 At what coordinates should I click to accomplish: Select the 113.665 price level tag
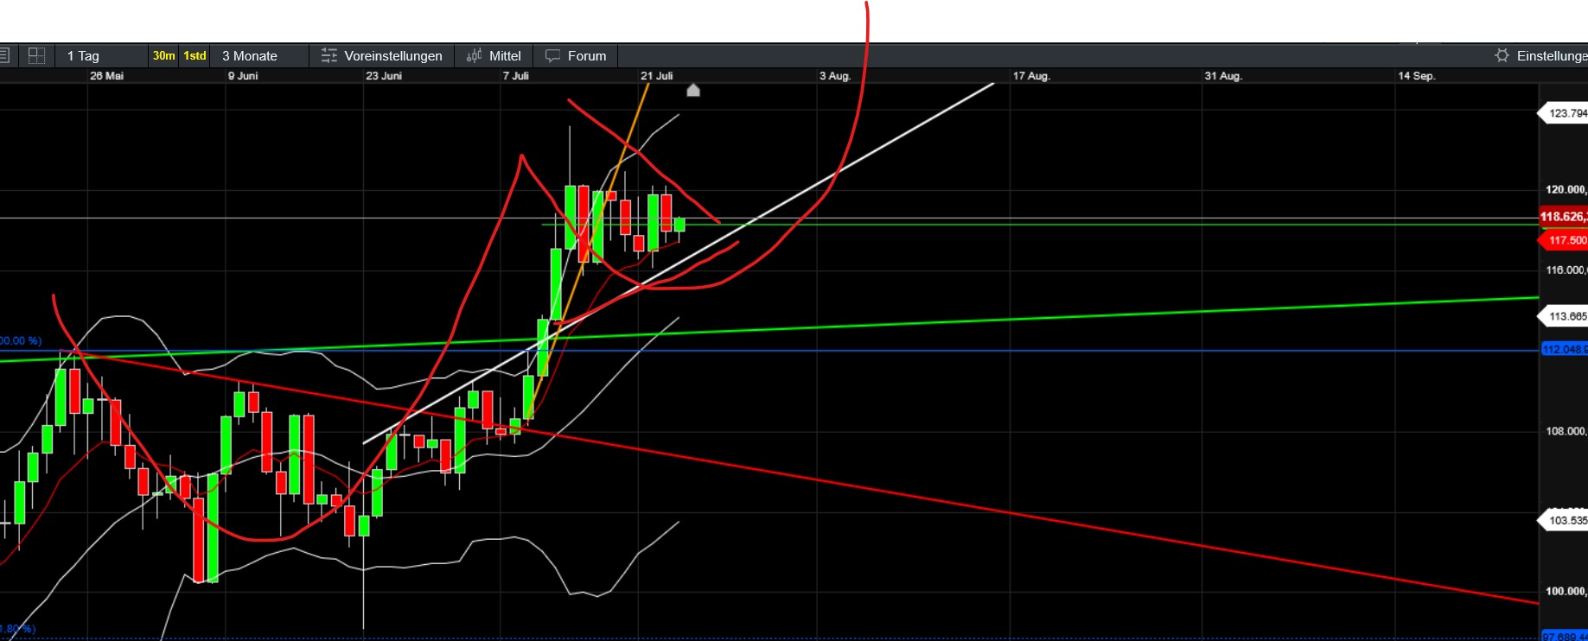tap(1564, 316)
